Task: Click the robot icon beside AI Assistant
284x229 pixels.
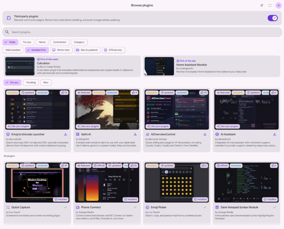Action: (x=217, y=134)
